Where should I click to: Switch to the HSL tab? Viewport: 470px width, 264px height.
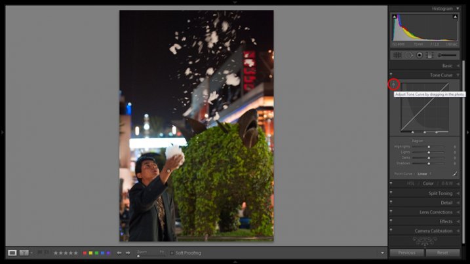point(410,183)
